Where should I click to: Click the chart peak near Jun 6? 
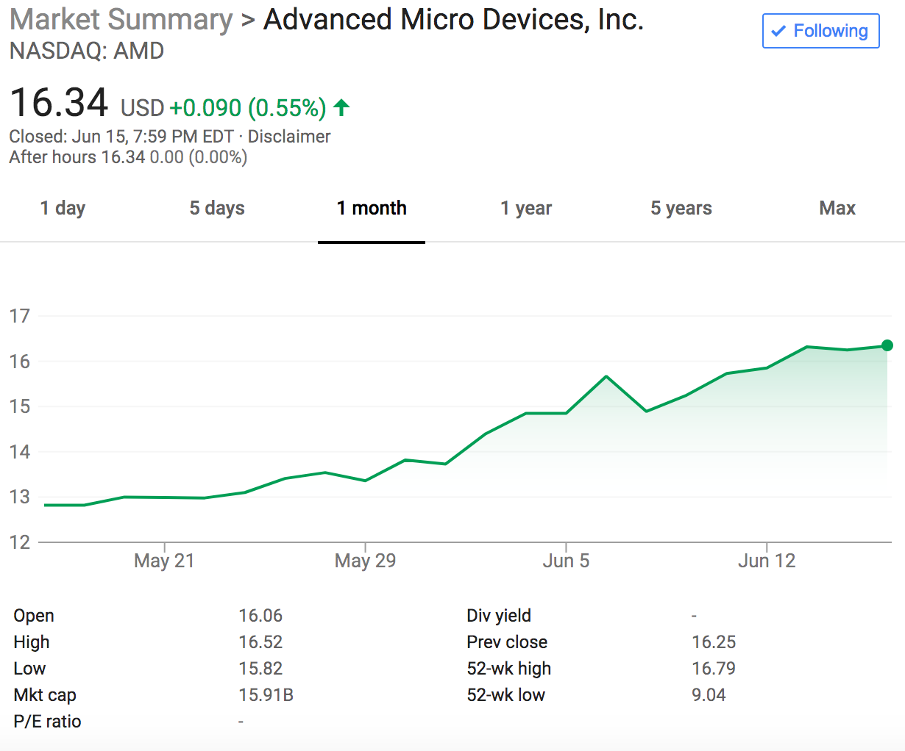[606, 376]
